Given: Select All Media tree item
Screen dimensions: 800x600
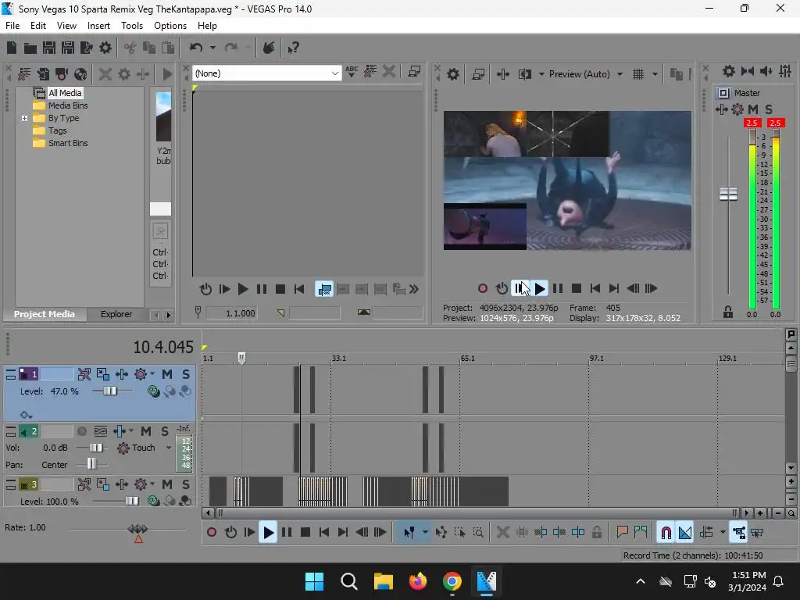Looking at the screenshot, I should coord(65,93).
